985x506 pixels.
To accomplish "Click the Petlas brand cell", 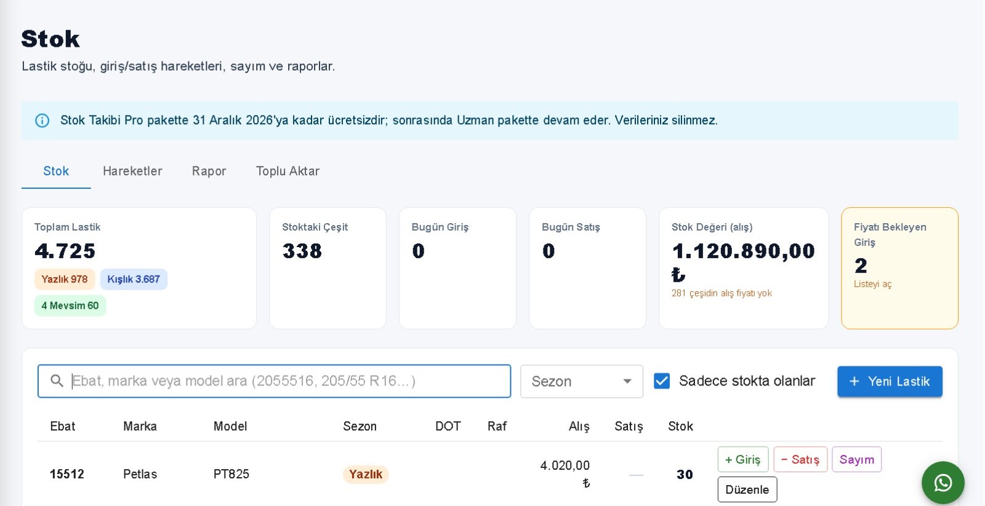I will pyautogui.click(x=140, y=474).
